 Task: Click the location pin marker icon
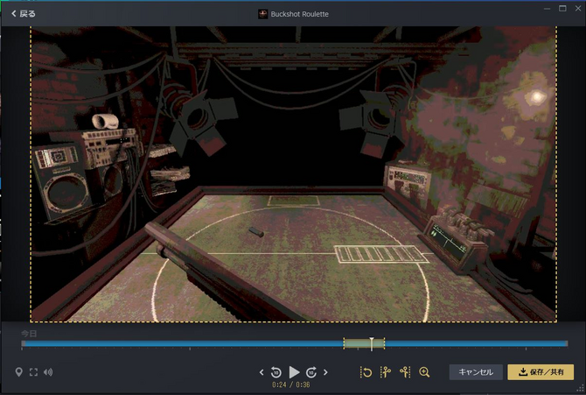coord(19,372)
